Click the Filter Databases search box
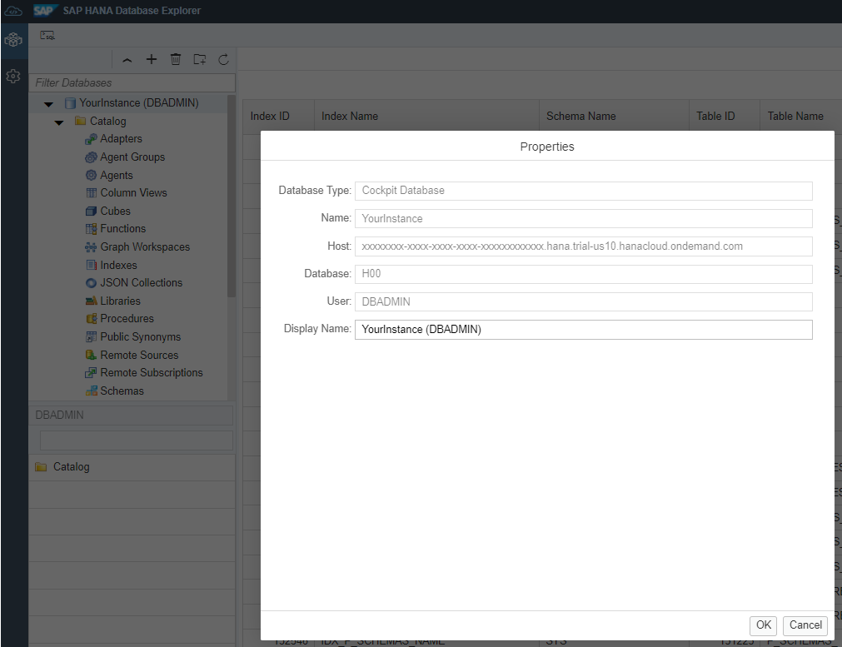 coord(132,83)
